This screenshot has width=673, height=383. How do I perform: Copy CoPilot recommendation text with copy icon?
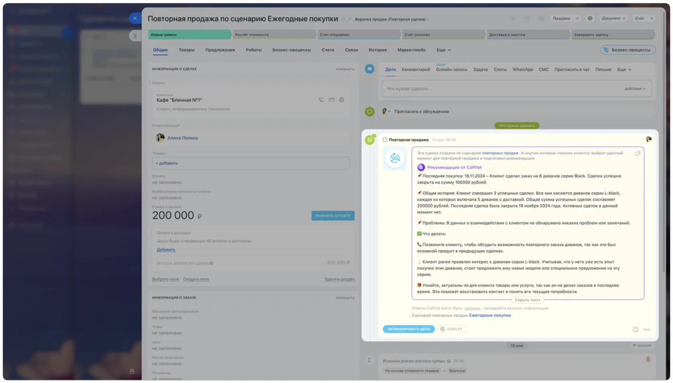coord(637,153)
